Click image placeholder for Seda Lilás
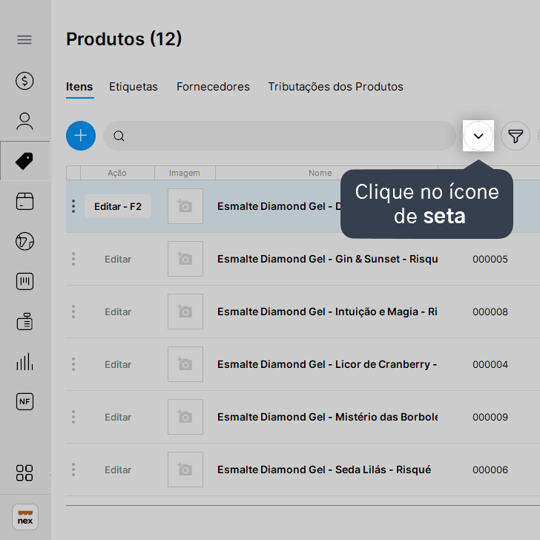The image size is (540, 540). 185,470
